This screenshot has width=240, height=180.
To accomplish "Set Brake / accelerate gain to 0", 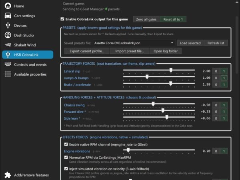I will [216, 84].
